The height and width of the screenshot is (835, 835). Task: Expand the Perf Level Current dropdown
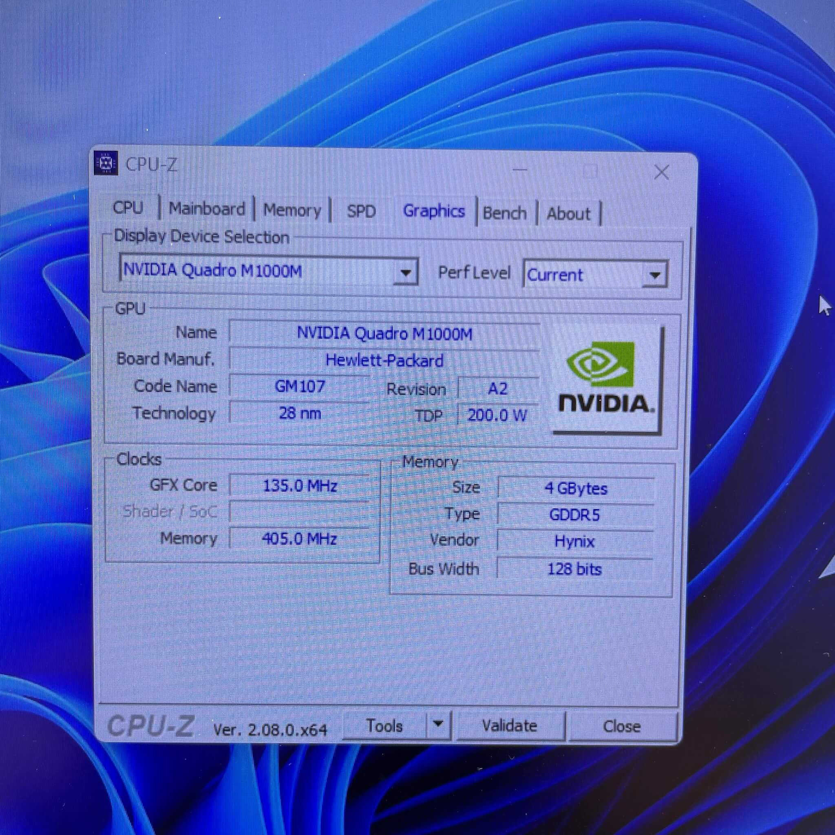point(596,274)
